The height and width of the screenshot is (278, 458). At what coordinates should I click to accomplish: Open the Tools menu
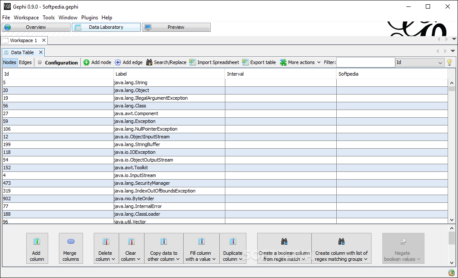(x=49, y=18)
